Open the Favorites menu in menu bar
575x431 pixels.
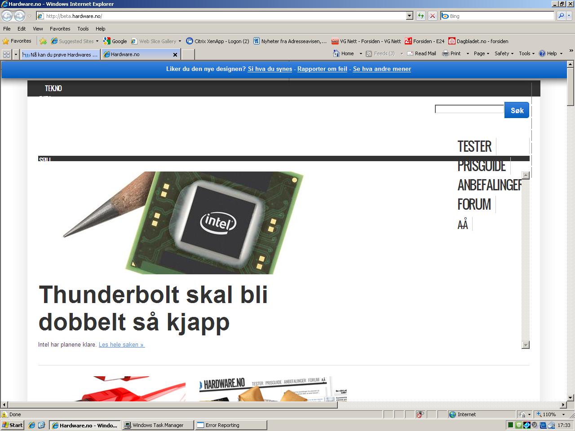click(60, 29)
